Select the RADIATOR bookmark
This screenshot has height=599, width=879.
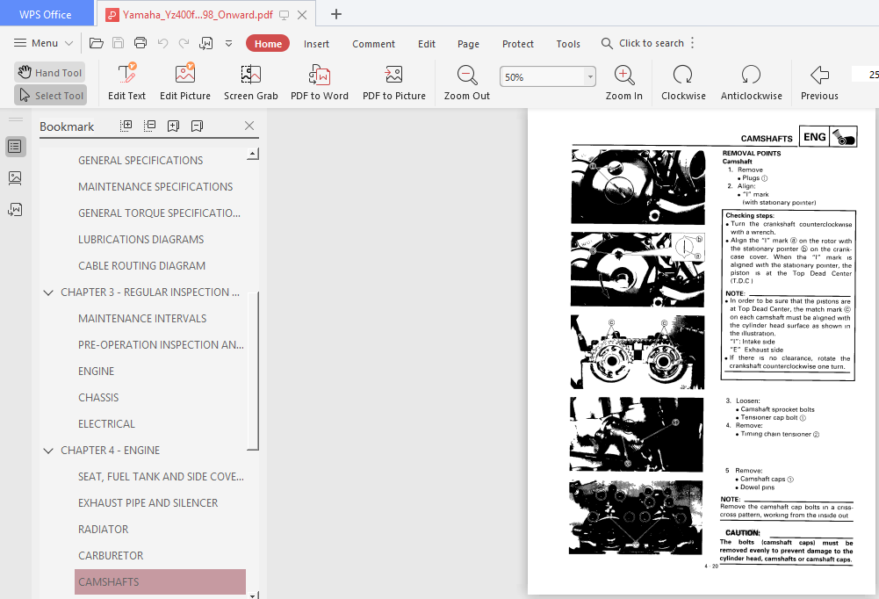[103, 530]
